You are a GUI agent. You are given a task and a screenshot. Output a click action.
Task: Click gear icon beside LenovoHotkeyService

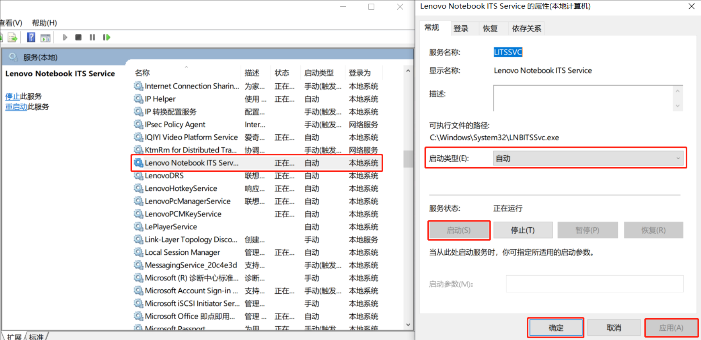point(138,188)
